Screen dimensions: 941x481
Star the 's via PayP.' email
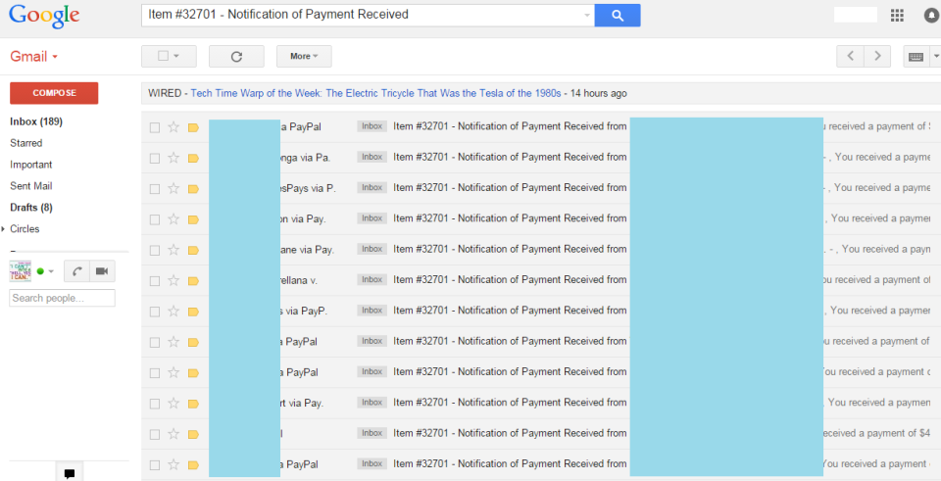173,311
